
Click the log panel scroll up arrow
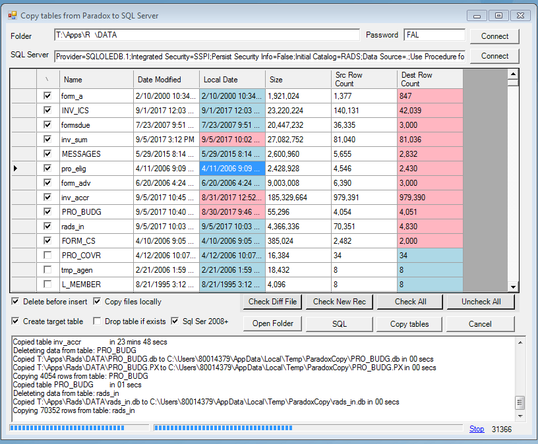520,343
